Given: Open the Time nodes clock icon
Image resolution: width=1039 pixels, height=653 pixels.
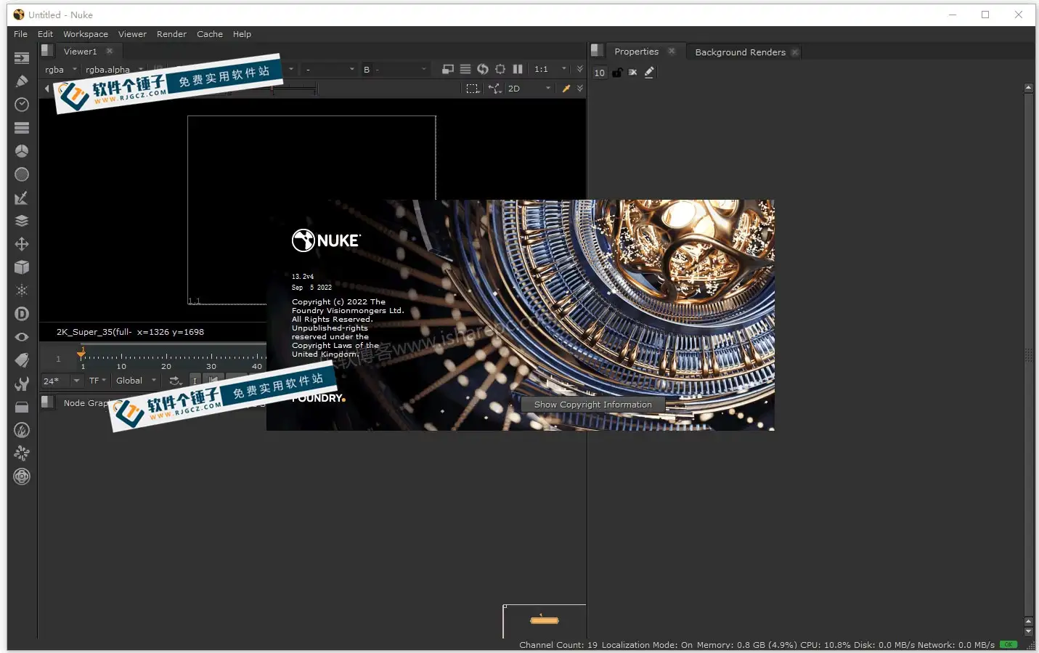Looking at the screenshot, I should [x=22, y=105].
